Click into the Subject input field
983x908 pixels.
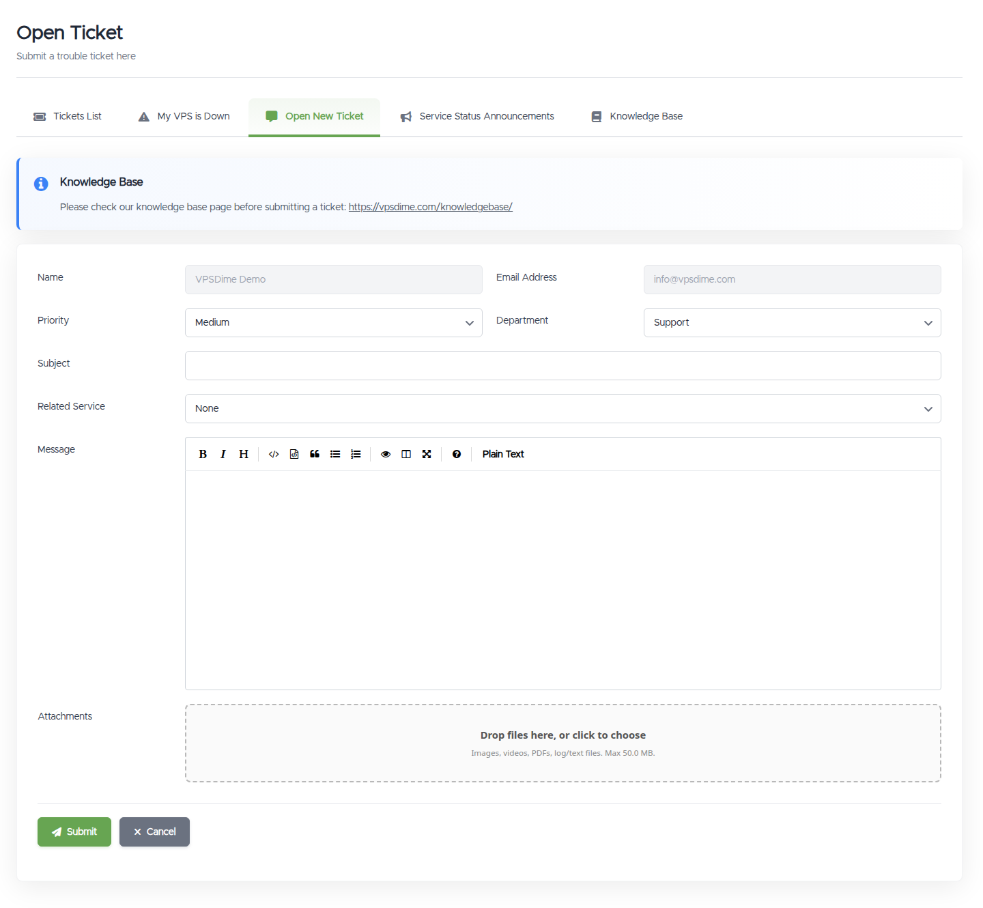coord(563,365)
